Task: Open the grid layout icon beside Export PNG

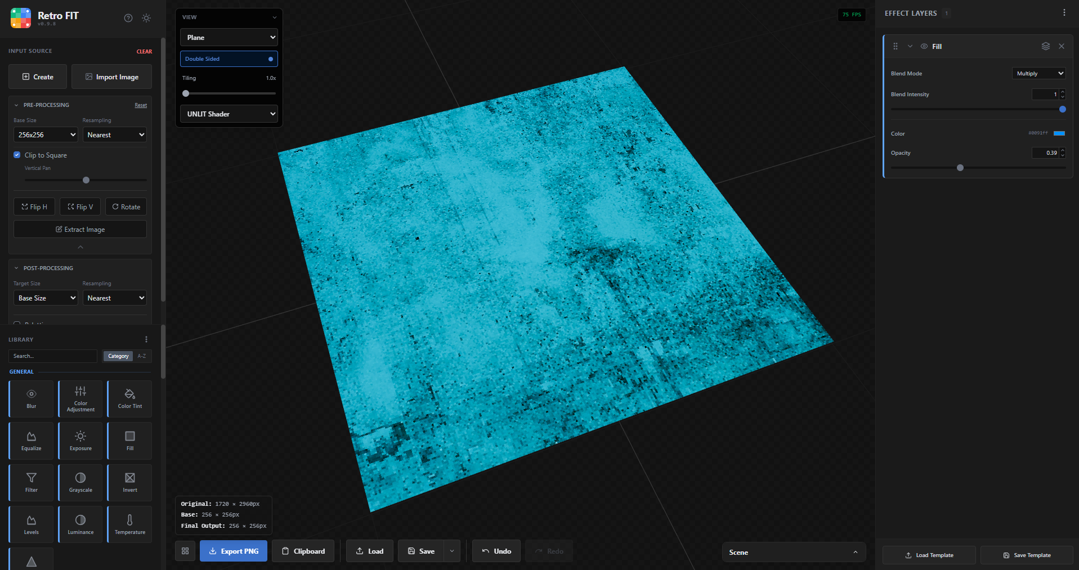Action: (185, 551)
